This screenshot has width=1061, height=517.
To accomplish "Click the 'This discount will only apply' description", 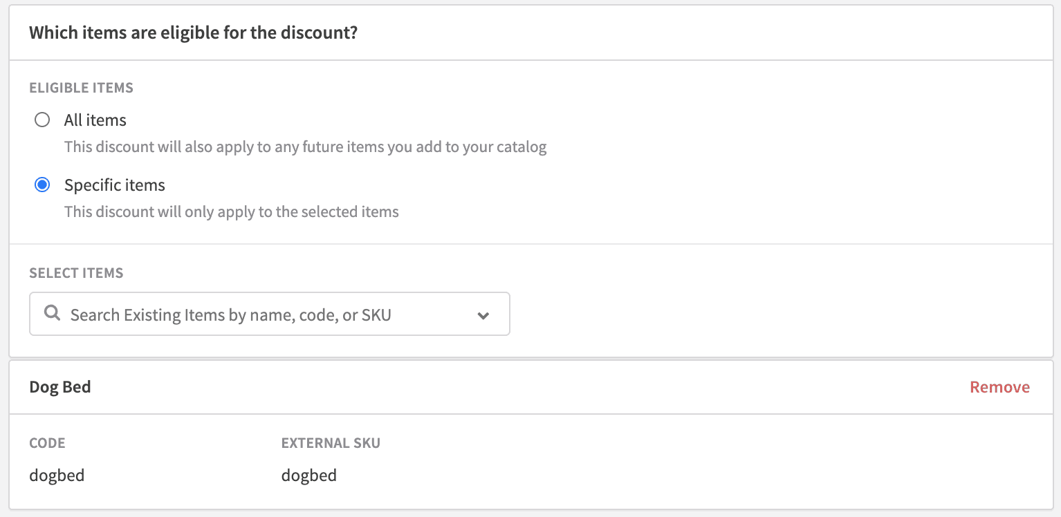I will coord(231,211).
